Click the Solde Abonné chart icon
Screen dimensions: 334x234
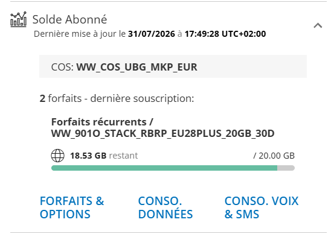(x=19, y=19)
